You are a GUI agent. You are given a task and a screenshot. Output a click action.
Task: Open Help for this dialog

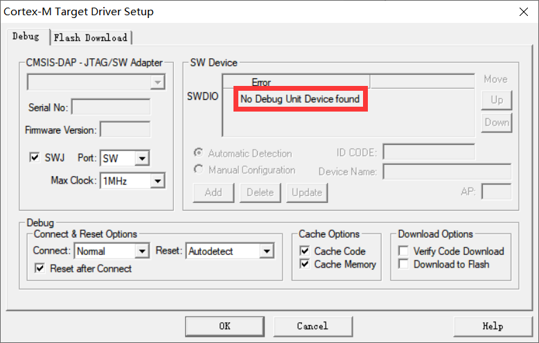coord(493,326)
